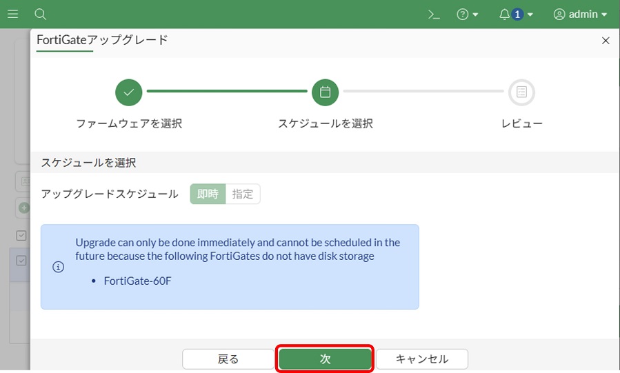620x373 pixels.
Task: Open the notifications bell icon
Action: click(x=505, y=14)
